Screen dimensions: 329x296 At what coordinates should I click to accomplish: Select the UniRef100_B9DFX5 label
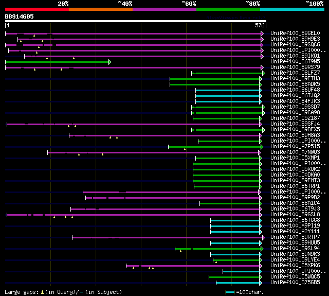pos(295,130)
